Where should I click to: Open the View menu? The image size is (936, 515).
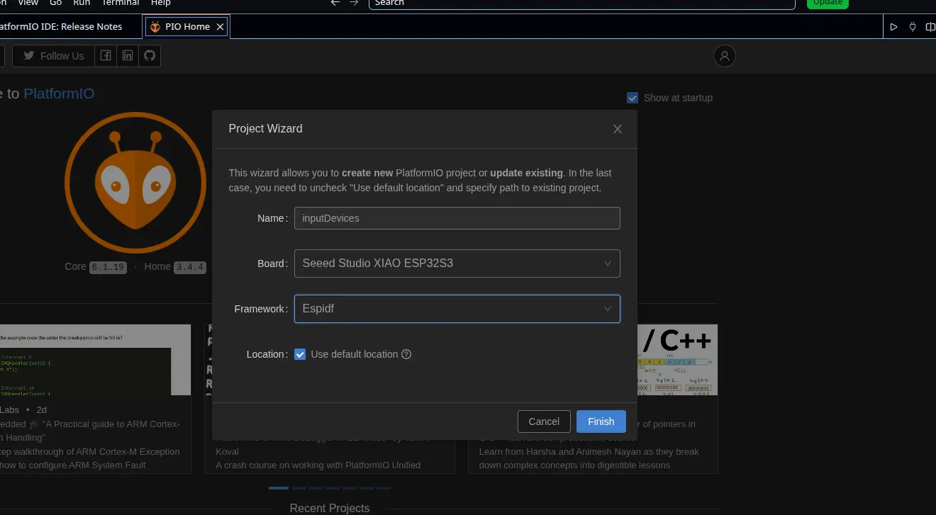pyautogui.click(x=28, y=3)
